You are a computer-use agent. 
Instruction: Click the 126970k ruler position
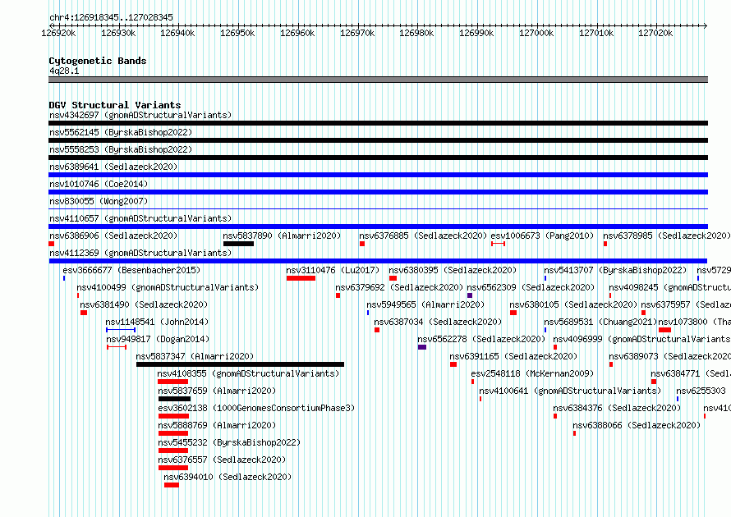coord(357,33)
